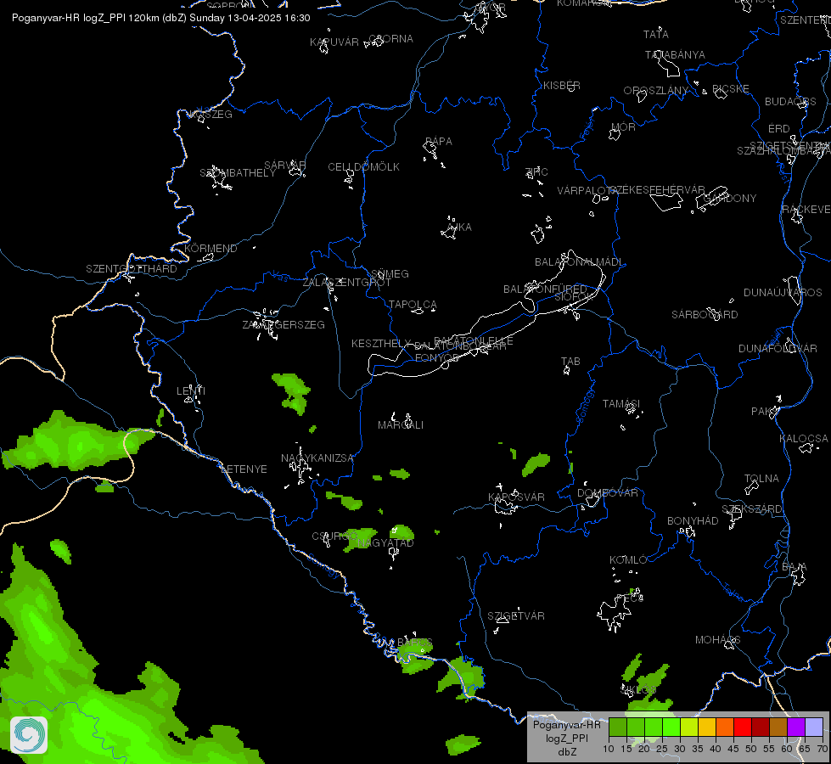This screenshot has width=831, height=764.
Task: Click the SZIGETVÁR town label
Action: point(516,616)
